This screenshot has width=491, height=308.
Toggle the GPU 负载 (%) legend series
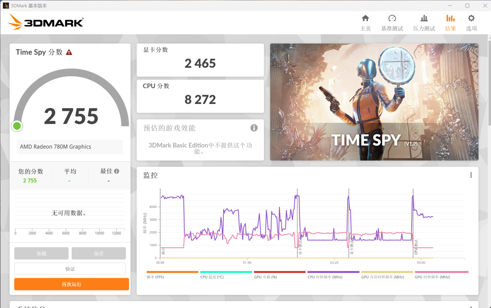point(280,275)
